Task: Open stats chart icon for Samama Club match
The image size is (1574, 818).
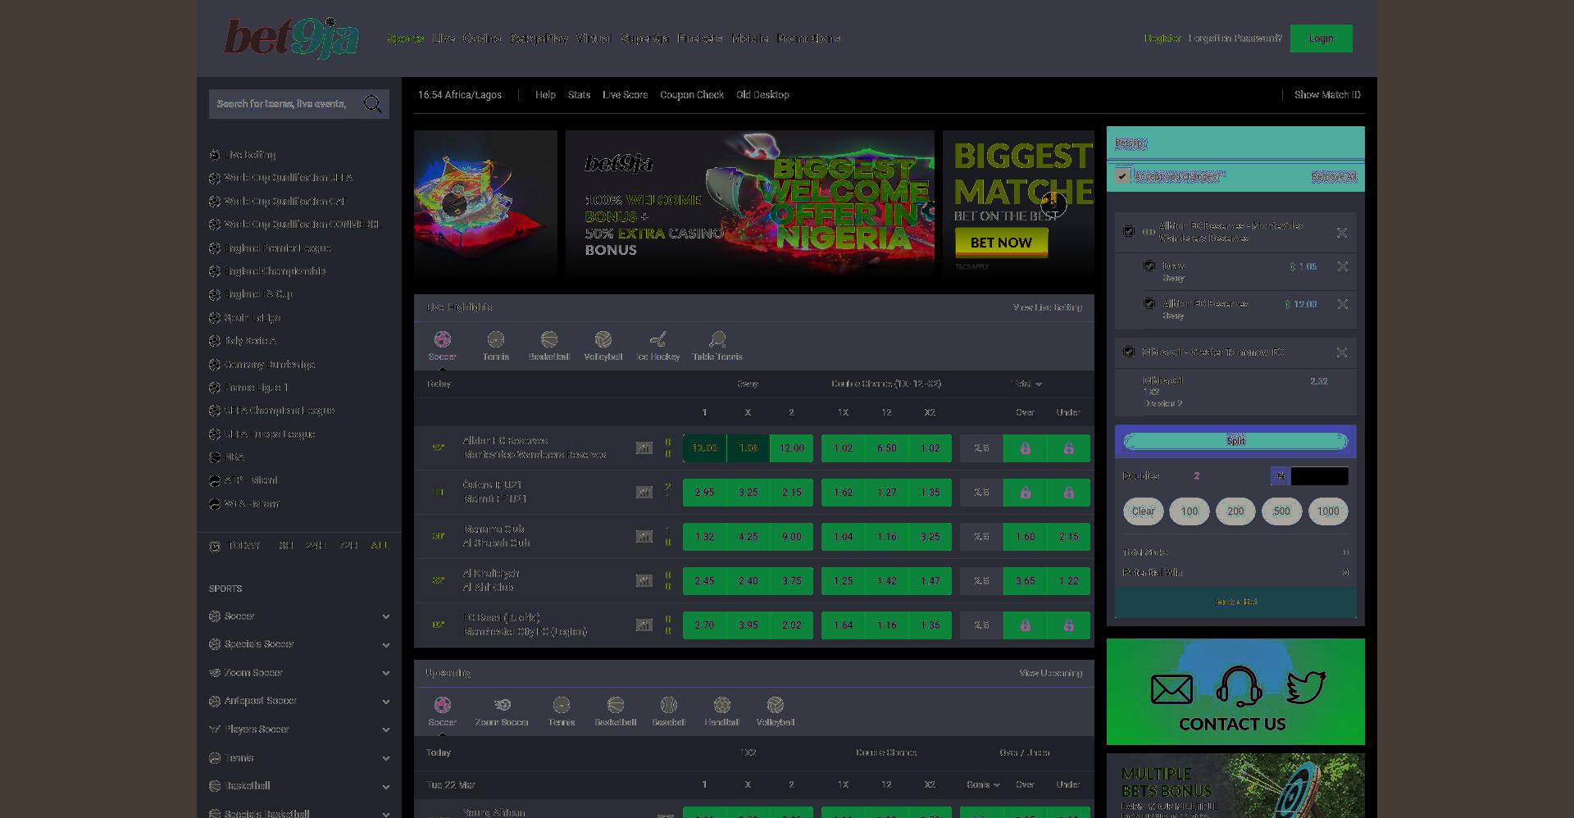Action: (x=644, y=536)
